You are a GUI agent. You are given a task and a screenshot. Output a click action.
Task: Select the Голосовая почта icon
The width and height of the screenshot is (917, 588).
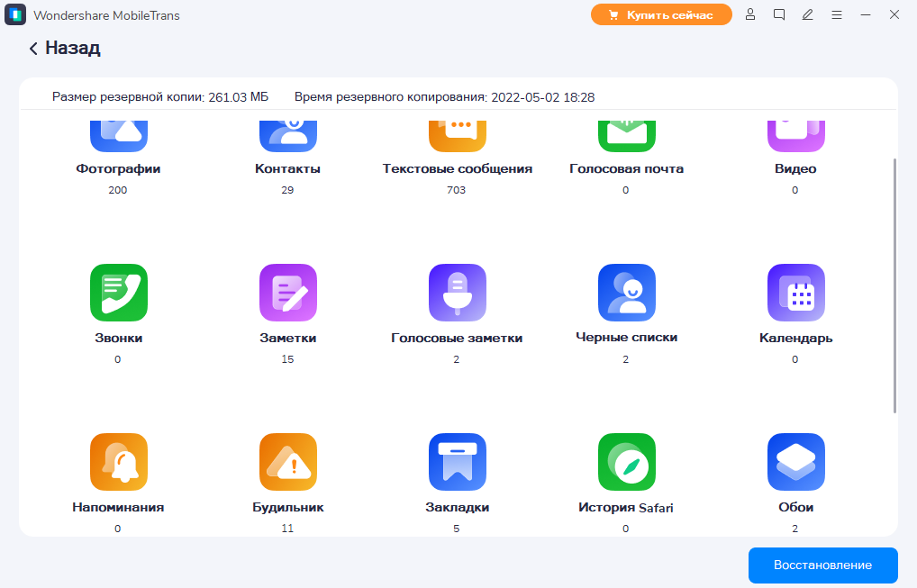point(627,136)
